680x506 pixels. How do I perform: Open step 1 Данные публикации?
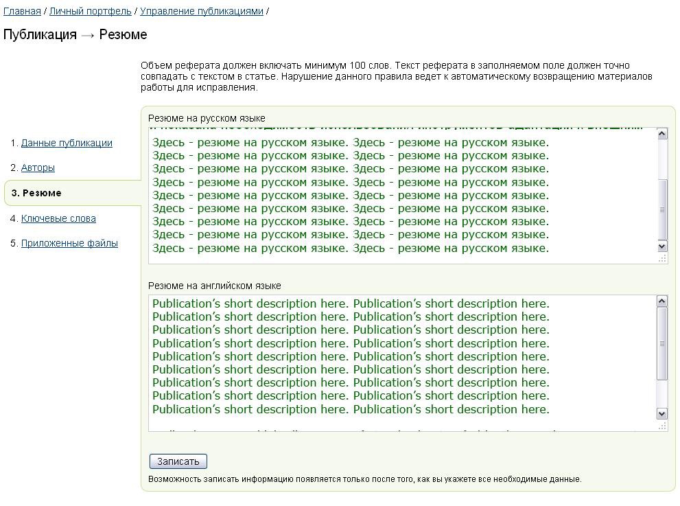(67, 143)
